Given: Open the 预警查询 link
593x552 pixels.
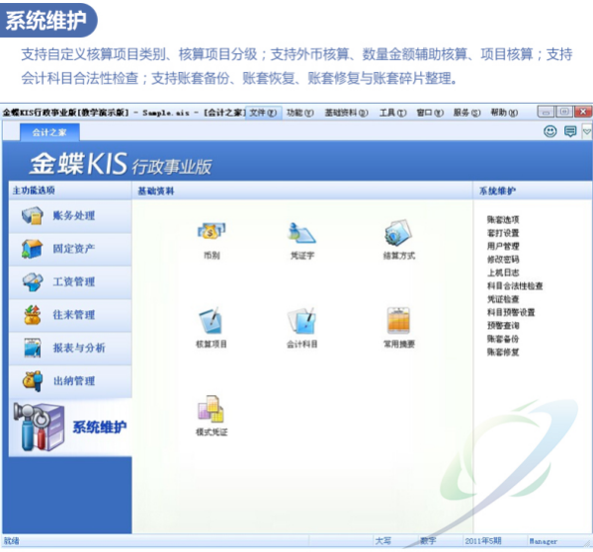Looking at the screenshot, I should click(x=503, y=325).
